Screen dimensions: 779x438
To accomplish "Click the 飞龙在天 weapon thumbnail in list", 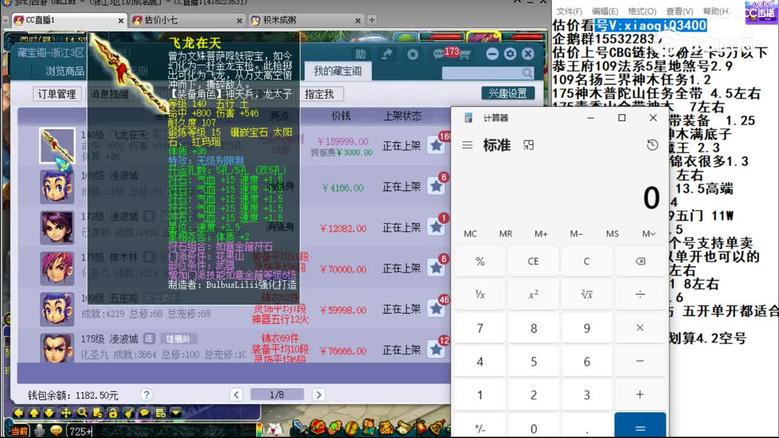I will pyautogui.click(x=57, y=145).
